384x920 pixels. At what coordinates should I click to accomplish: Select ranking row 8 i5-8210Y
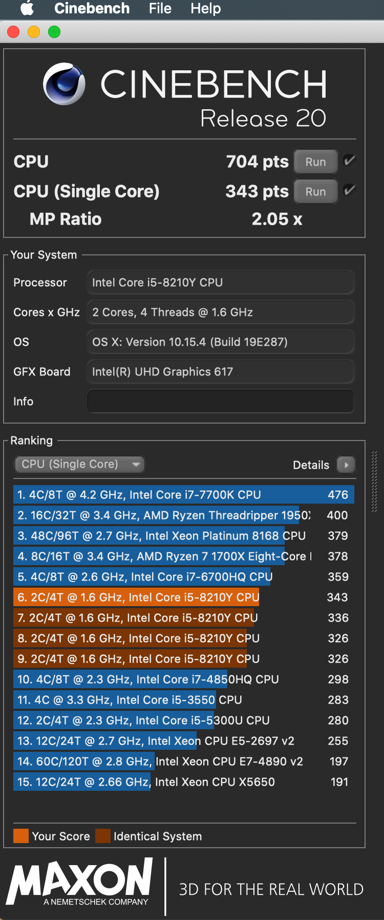click(x=183, y=638)
